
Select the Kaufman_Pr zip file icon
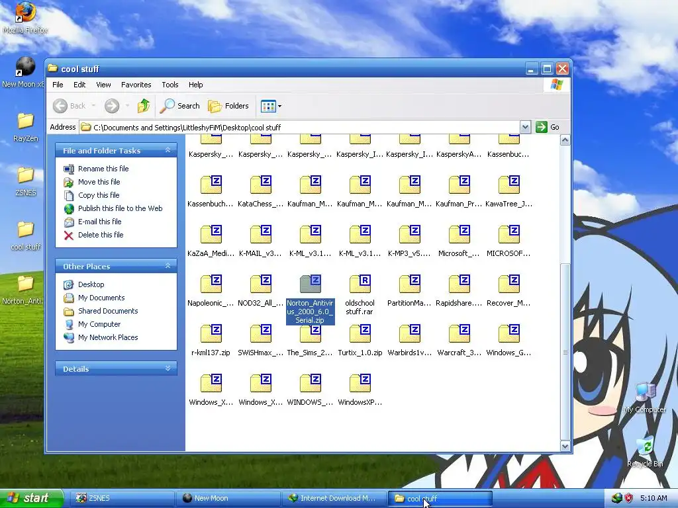460,185
